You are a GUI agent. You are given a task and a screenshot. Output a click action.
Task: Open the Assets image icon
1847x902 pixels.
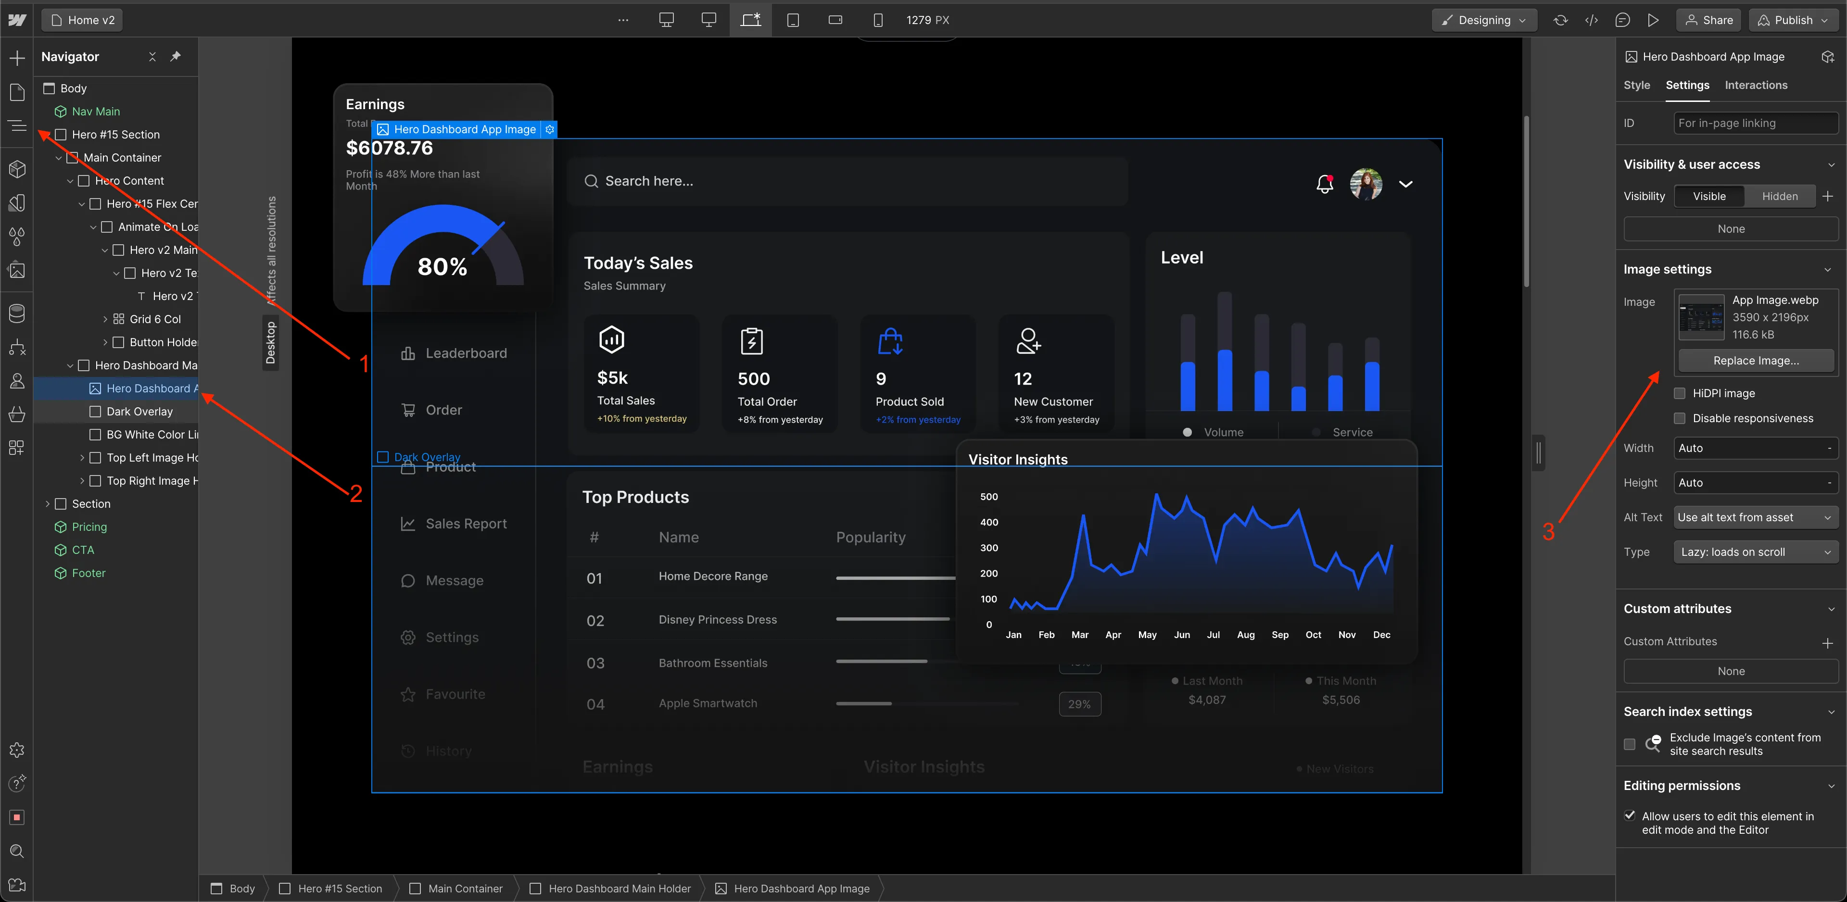click(x=17, y=270)
